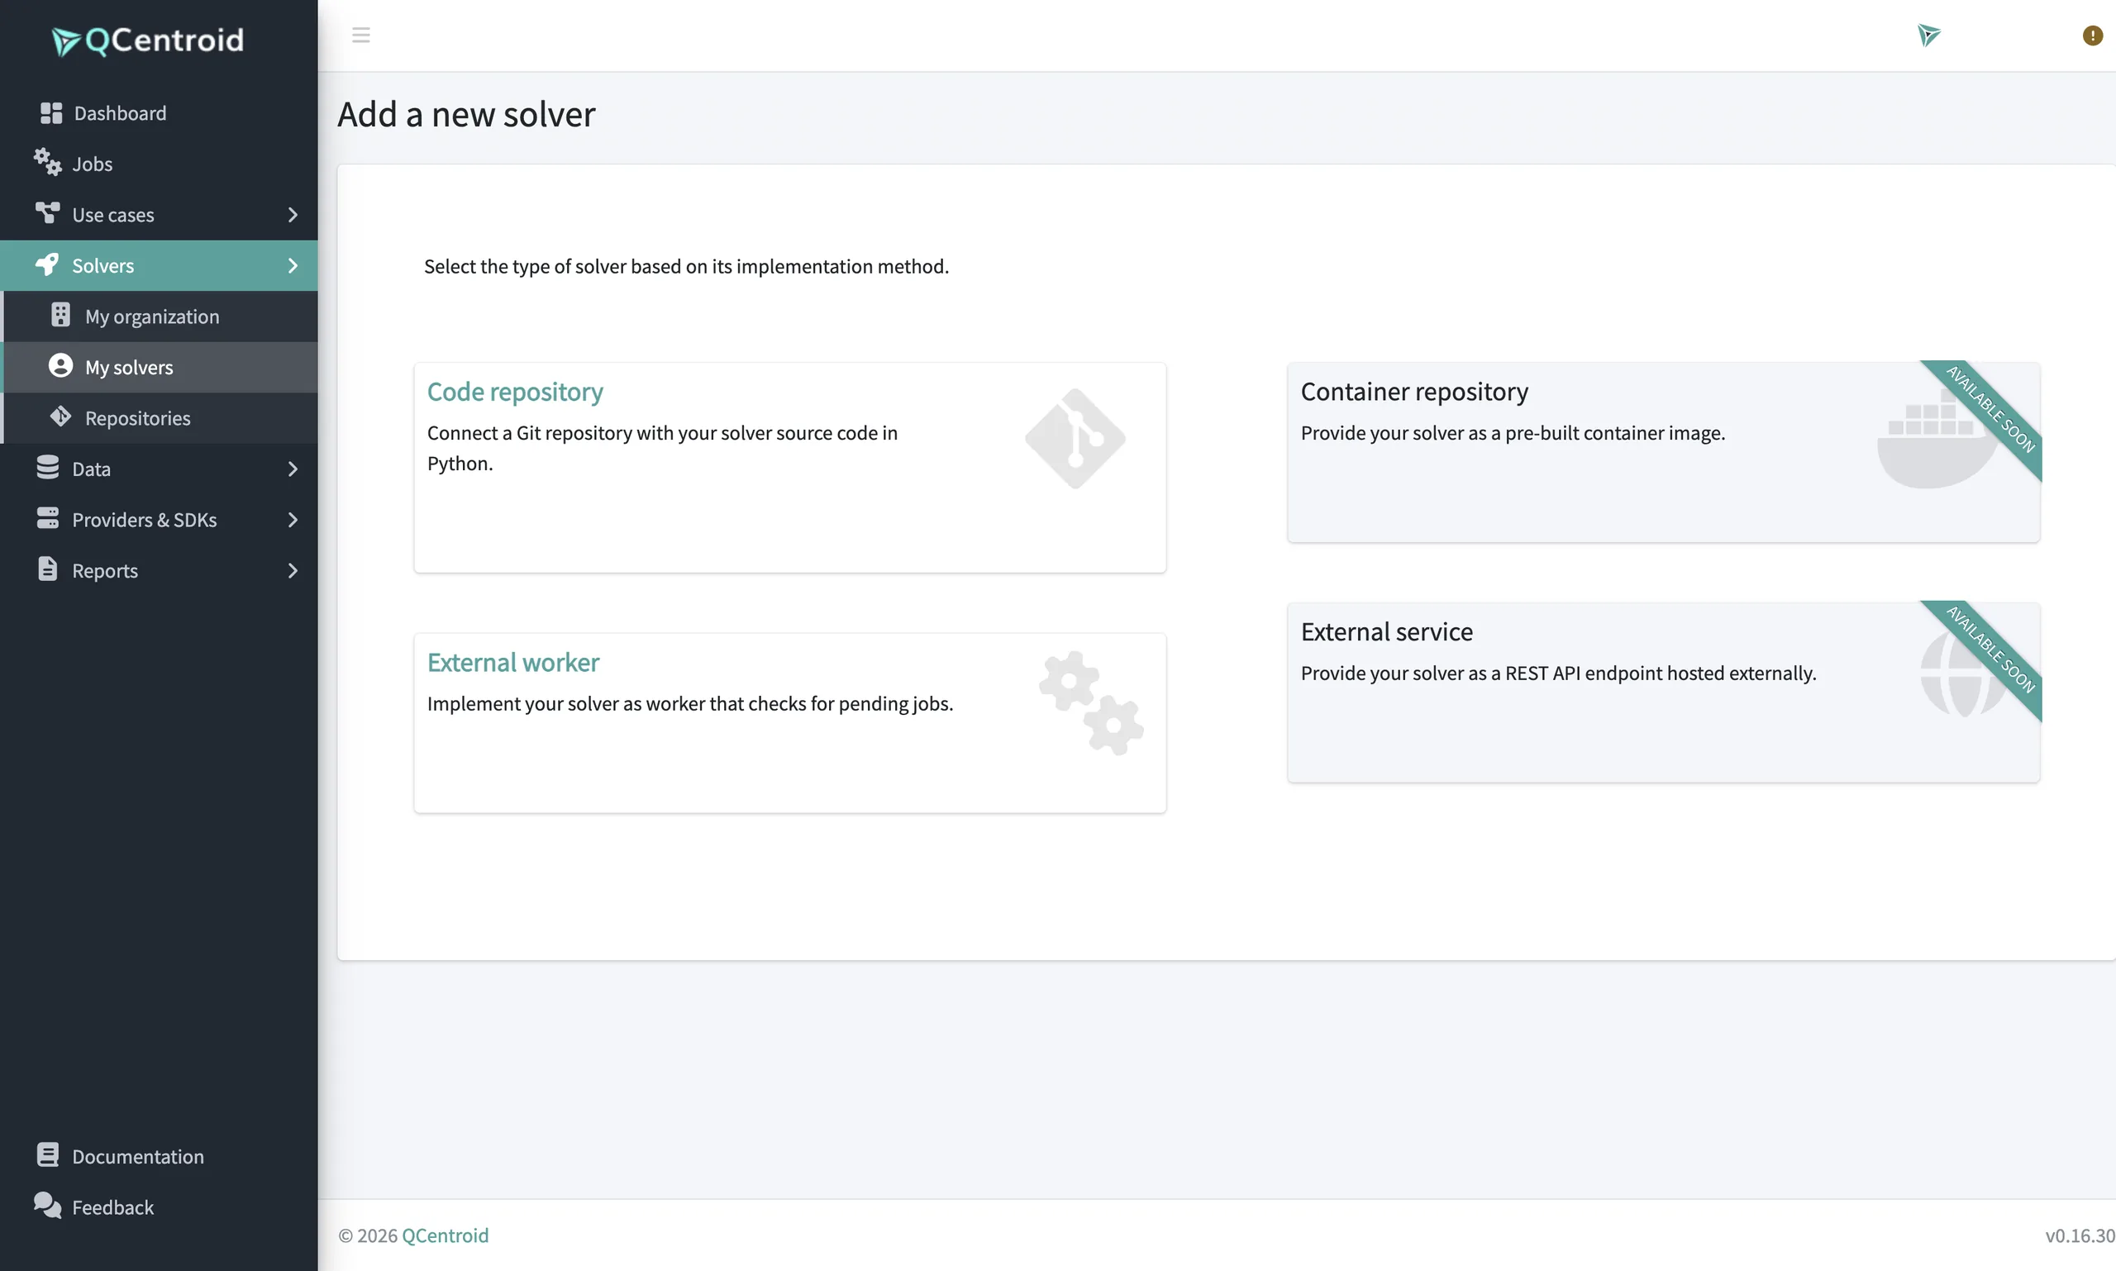Choose the Code repository solver title
2116x1271 pixels.
[515, 392]
